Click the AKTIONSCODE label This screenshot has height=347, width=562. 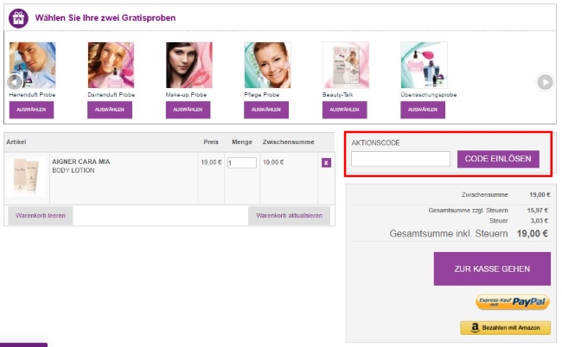click(375, 142)
